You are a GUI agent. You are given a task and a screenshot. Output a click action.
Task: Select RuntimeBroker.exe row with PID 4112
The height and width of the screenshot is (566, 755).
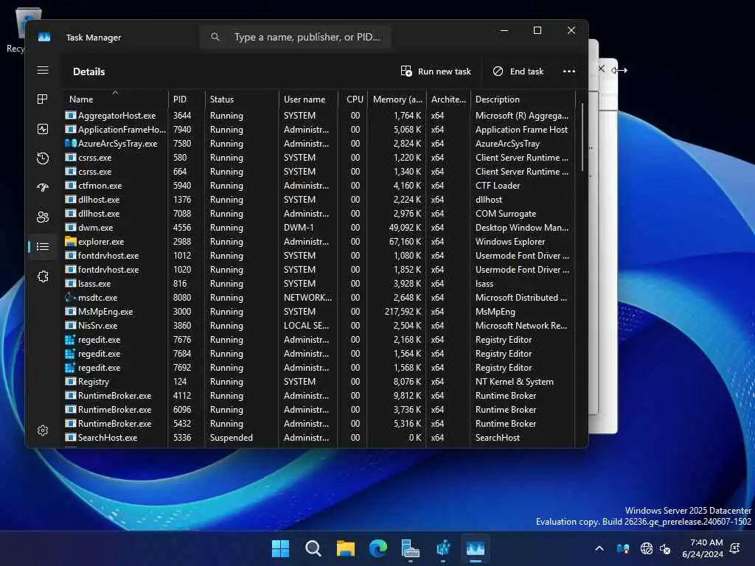(319, 395)
